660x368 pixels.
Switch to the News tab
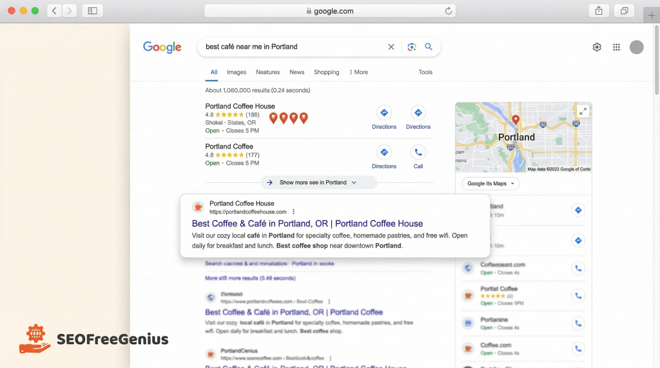(x=296, y=72)
